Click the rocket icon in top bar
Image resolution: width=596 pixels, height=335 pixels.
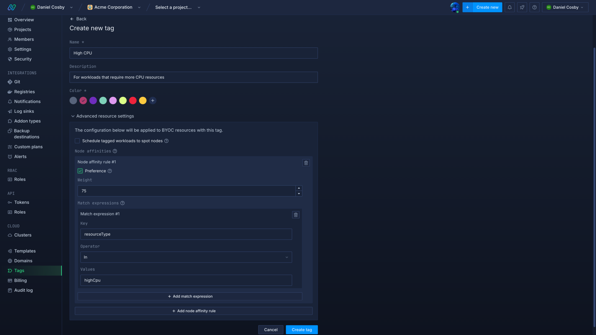pos(522,7)
